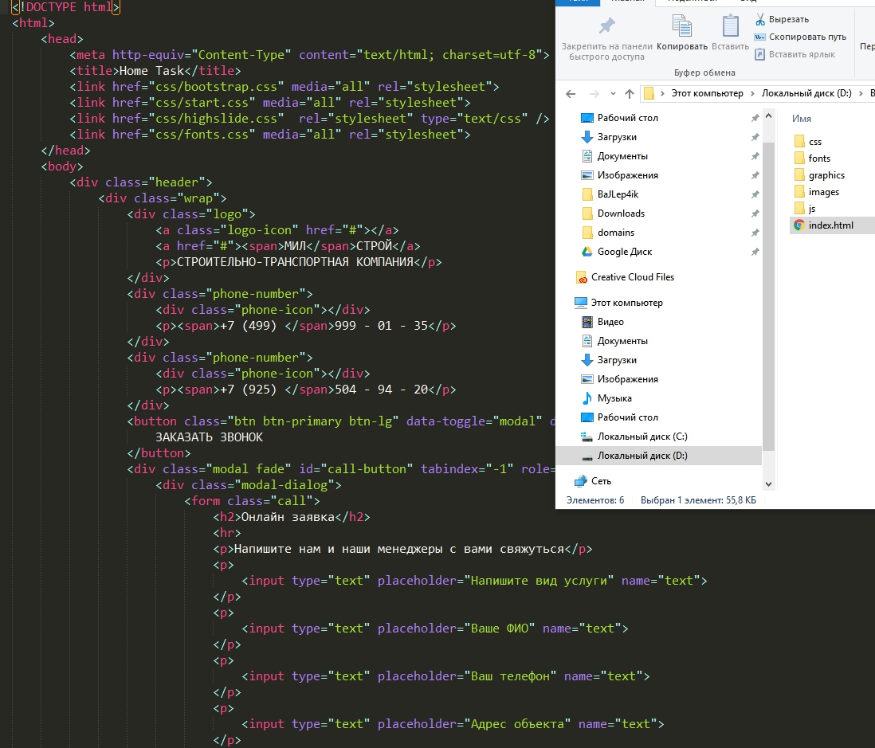
Task: Go back with the Explorer back arrow
Action: [571, 94]
